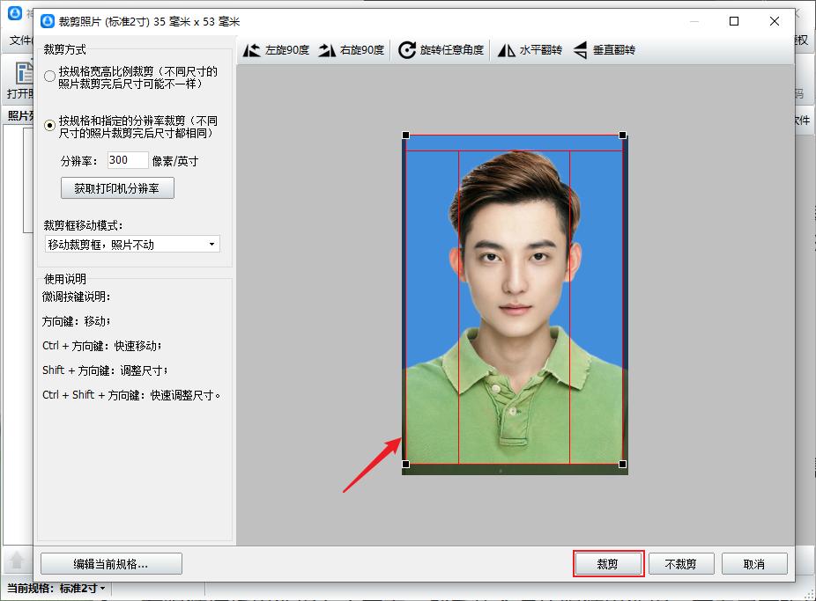The height and width of the screenshot is (601, 816).
Task: Open the current spec 标准2寸 dropdown
Action: click(x=82, y=588)
